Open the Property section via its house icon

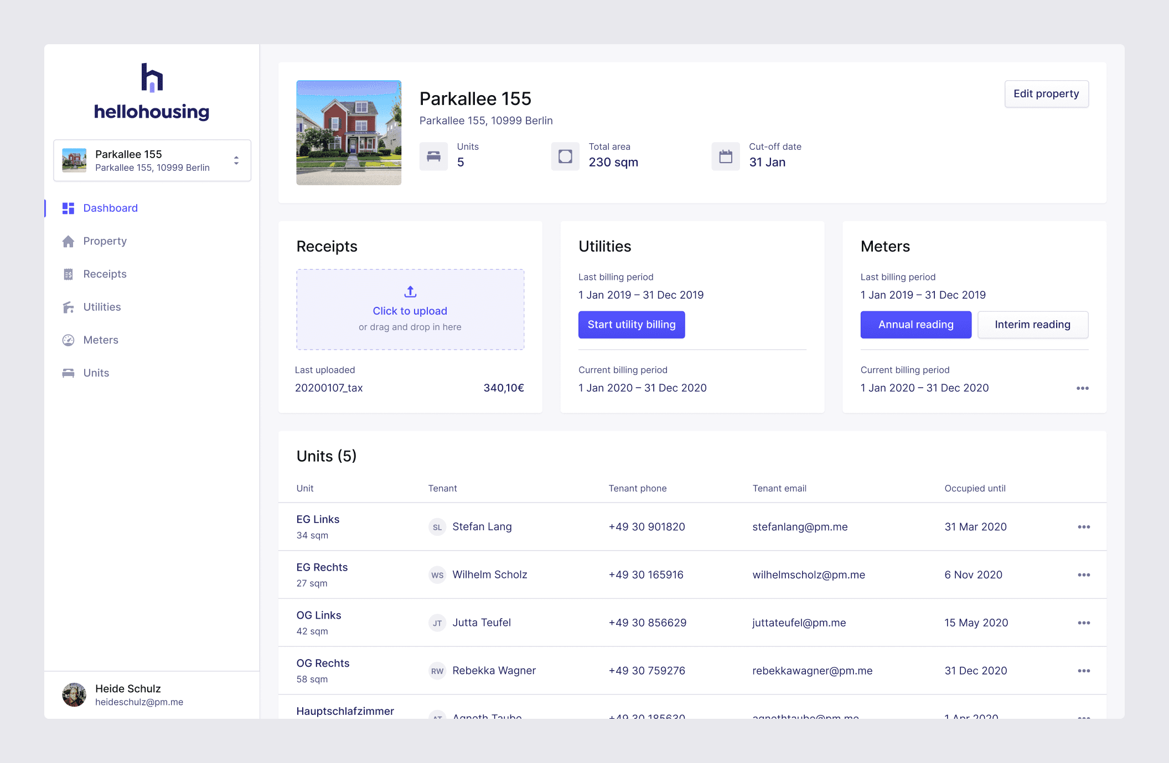coord(68,241)
